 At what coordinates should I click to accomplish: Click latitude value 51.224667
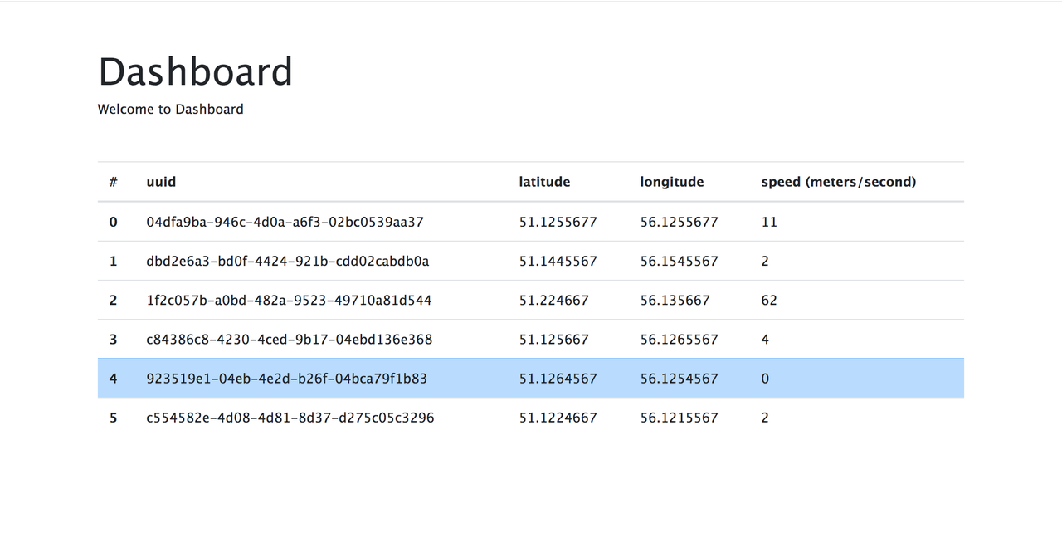[x=554, y=300]
